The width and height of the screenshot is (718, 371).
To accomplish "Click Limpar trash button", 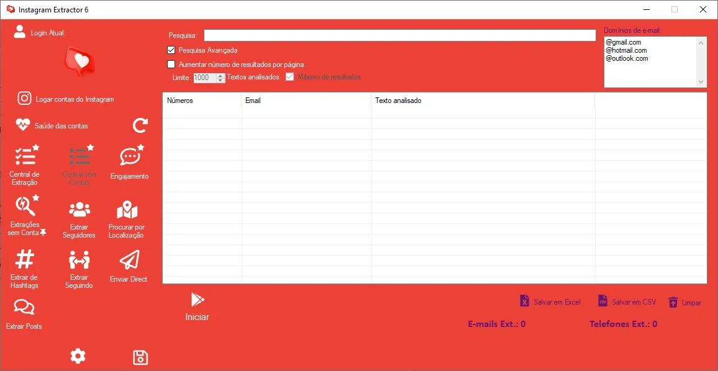I will tap(684, 302).
